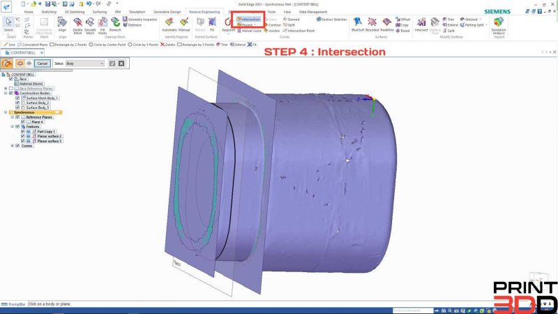Image resolution: width=558 pixels, height=314 pixels.
Task: Click the Stitched surface command
Action: click(469, 20)
